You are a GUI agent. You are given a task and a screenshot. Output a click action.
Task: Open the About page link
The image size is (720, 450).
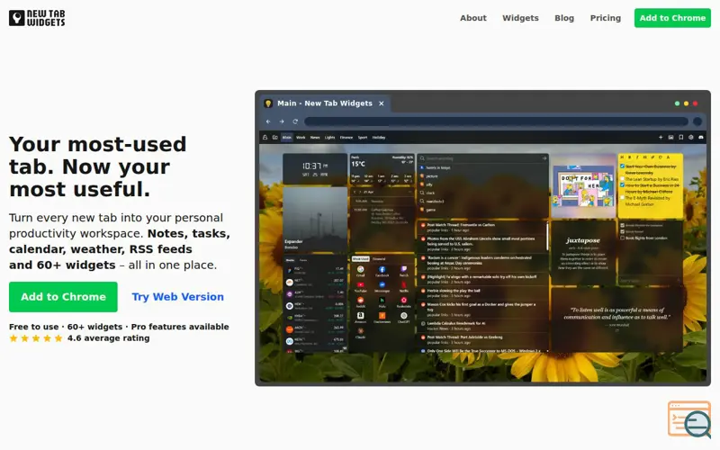473,18
